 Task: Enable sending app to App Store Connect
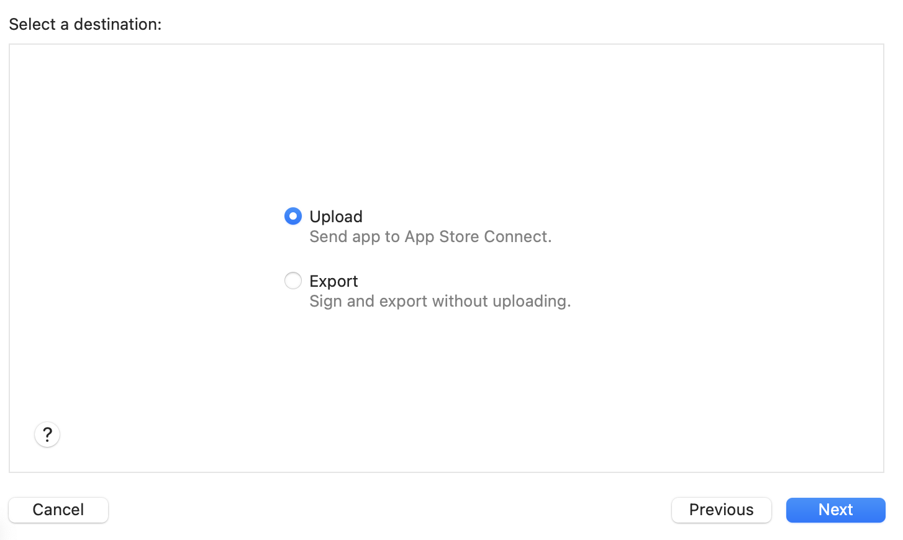[x=293, y=216]
